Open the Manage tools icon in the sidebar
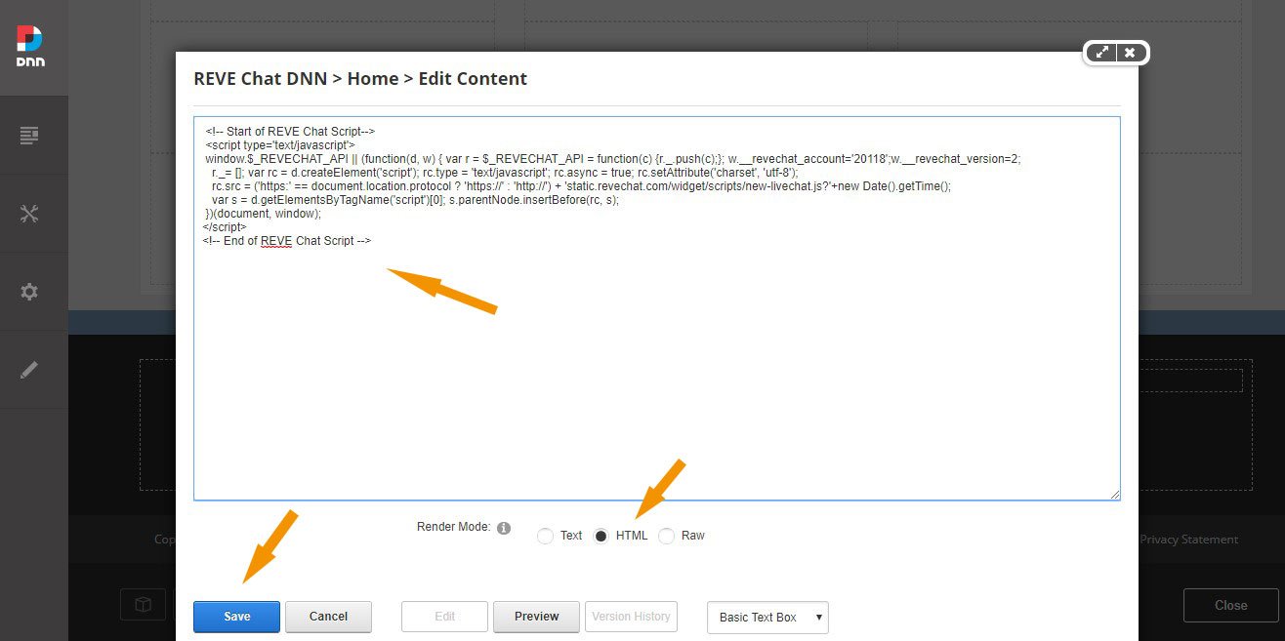Image resolution: width=1285 pixels, height=641 pixels. [x=29, y=215]
